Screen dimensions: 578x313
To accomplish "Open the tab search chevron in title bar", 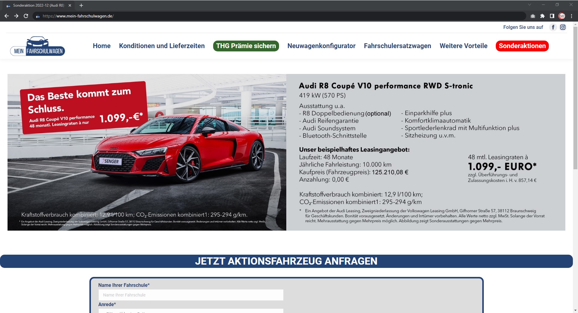I will tap(530, 5).
